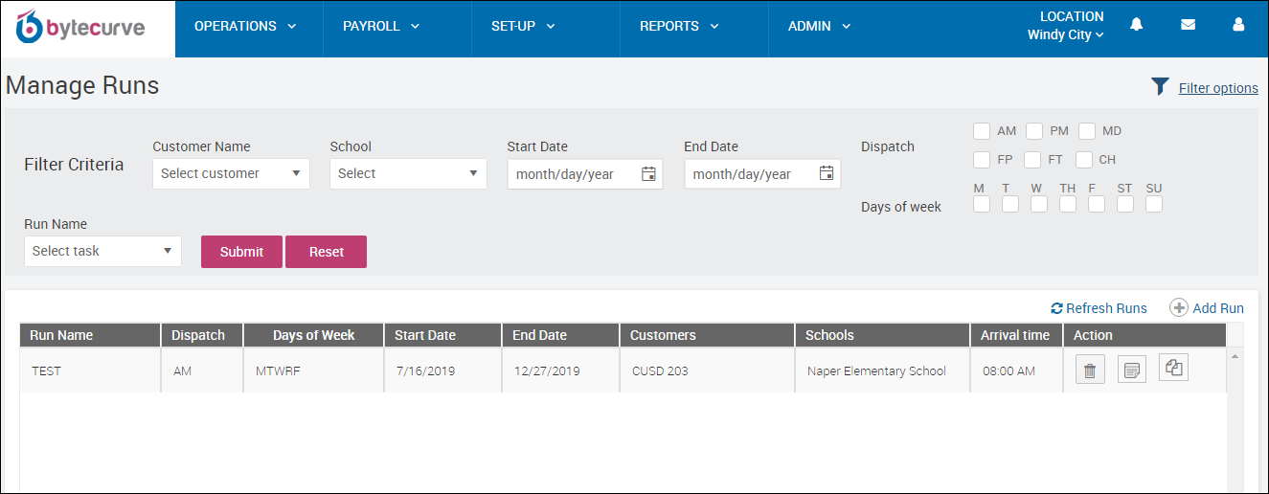Check the W day of week box
This screenshot has width=1269, height=494.
pyautogui.click(x=1039, y=204)
